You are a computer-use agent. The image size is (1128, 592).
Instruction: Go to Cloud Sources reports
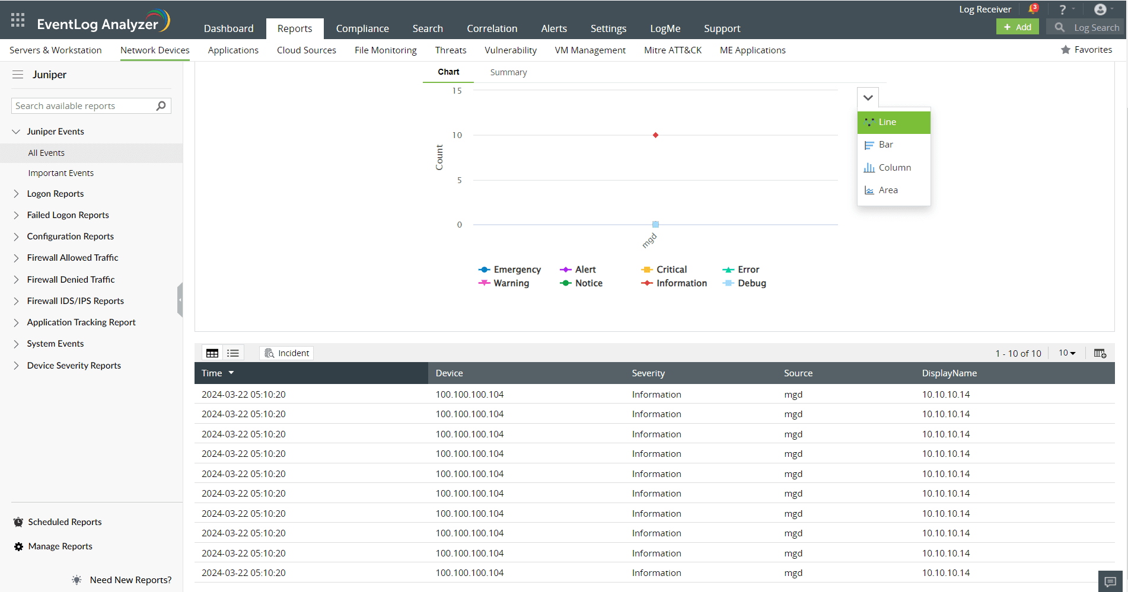(307, 50)
